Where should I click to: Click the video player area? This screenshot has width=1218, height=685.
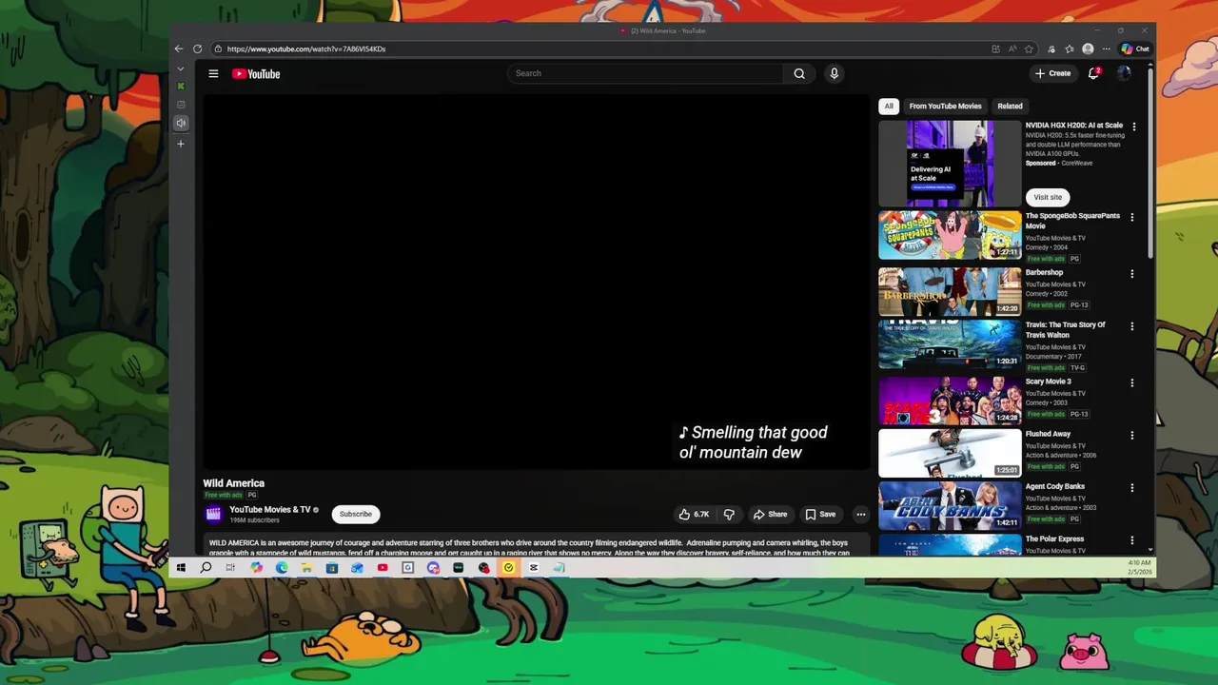[536, 282]
